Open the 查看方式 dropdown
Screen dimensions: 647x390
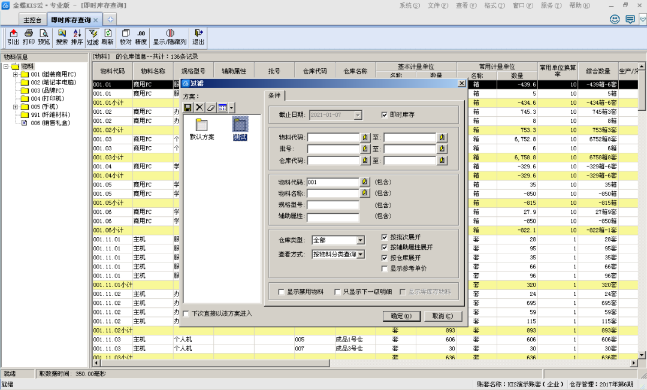pyautogui.click(x=360, y=254)
